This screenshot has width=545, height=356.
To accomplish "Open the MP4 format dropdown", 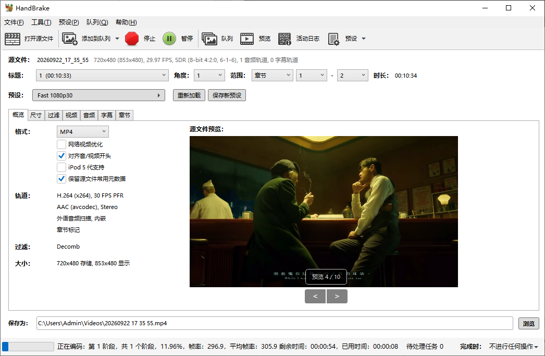I will [x=83, y=132].
